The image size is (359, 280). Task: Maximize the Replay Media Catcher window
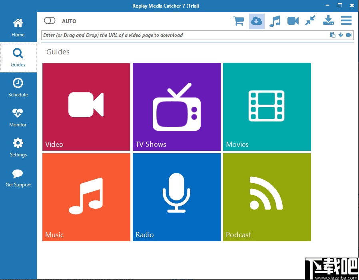click(340, 5)
